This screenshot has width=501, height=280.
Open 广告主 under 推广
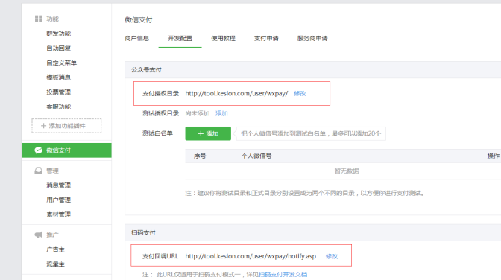[55, 249]
